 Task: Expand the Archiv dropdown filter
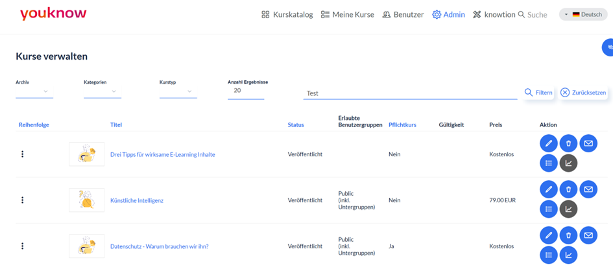point(34,91)
